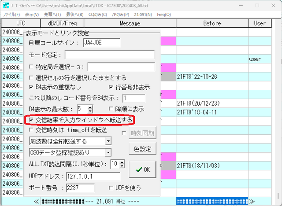282x206 pixels.
Task: Click the 色設定 button
Action: 142,149
